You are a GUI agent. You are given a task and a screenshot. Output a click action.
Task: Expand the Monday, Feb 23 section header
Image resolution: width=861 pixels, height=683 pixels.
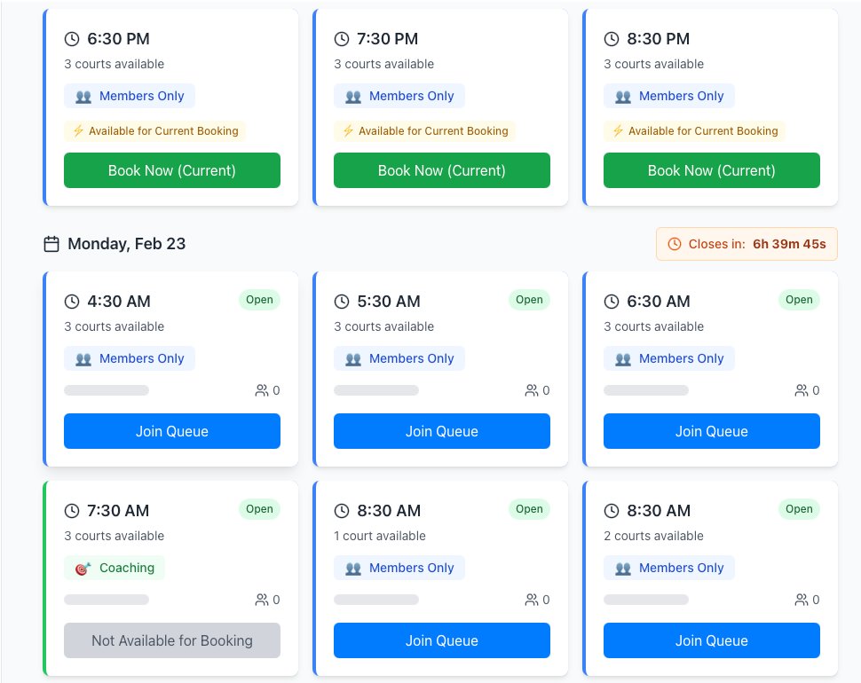click(x=124, y=243)
